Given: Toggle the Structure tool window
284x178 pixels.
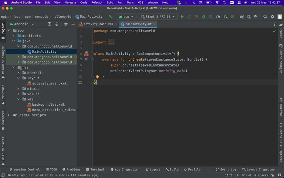Looking at the screenshot, I should tap(3, 94).
